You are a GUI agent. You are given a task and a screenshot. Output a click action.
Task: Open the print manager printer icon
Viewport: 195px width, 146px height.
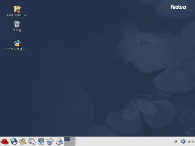[x=59, y=141]
